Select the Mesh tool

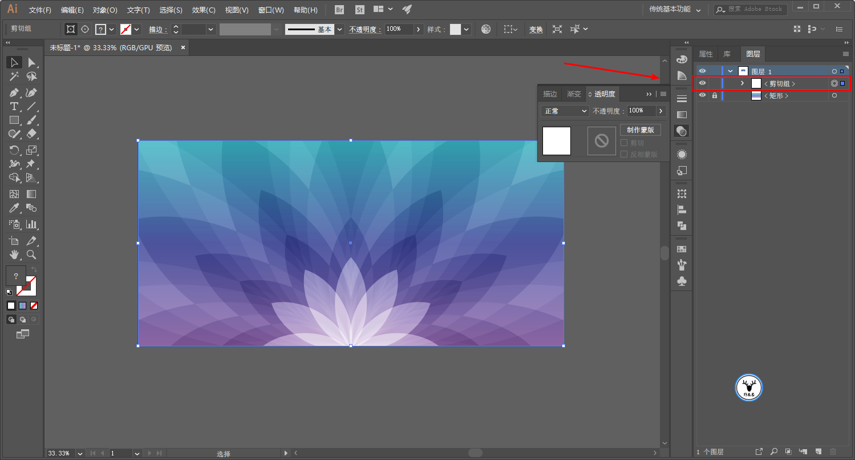[x=14, y=194]
